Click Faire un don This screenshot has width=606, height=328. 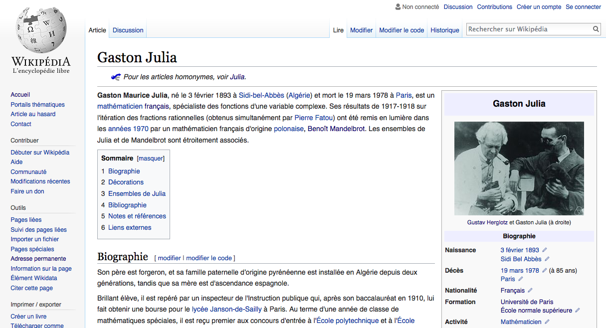click(x=27, y=191)
